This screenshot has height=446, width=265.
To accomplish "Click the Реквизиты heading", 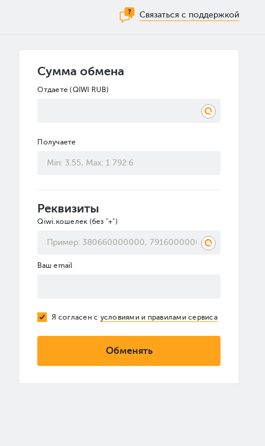I will [x=68, y=208].
